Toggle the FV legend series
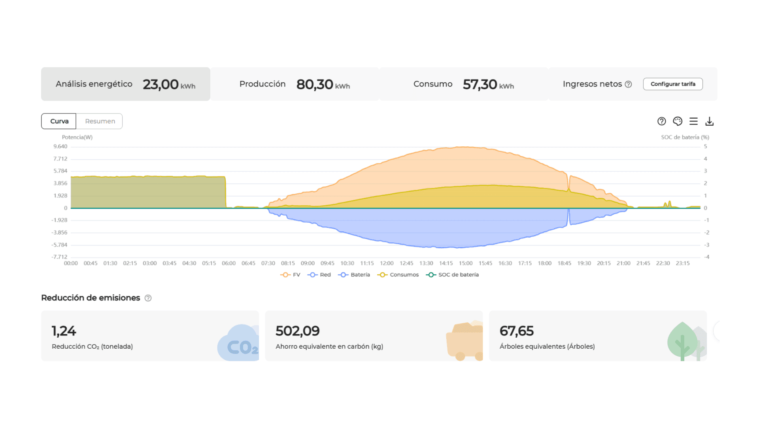The height and width of the screenshot is (427, 759). (290, 275)
